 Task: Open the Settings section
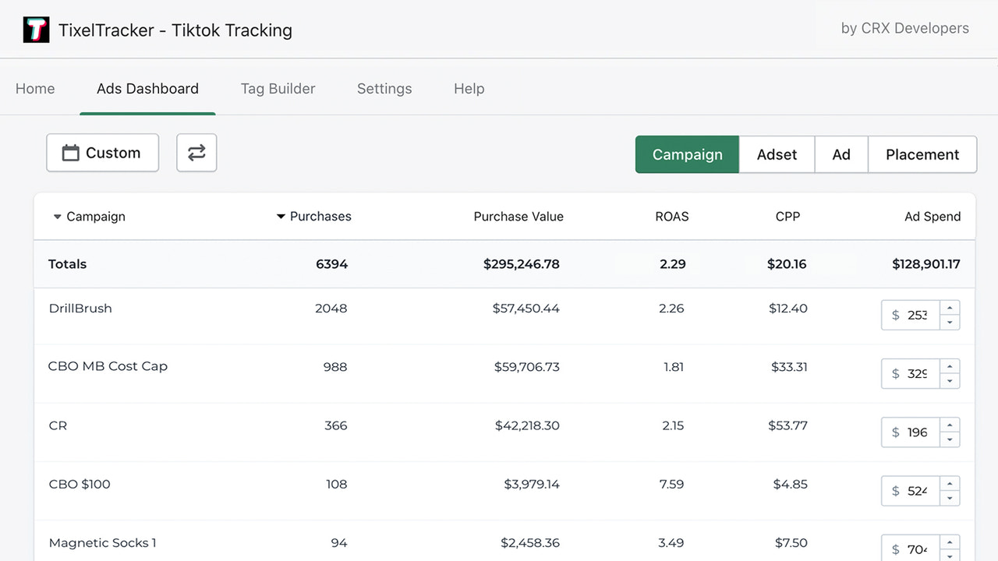(x=384, y=89)
